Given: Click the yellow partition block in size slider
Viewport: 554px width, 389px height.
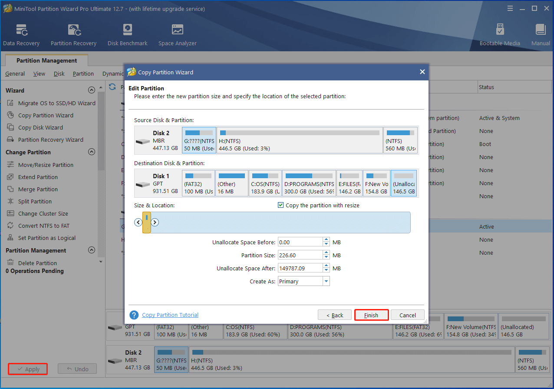Looking at the screenshot, I should (x=147, y=223).
